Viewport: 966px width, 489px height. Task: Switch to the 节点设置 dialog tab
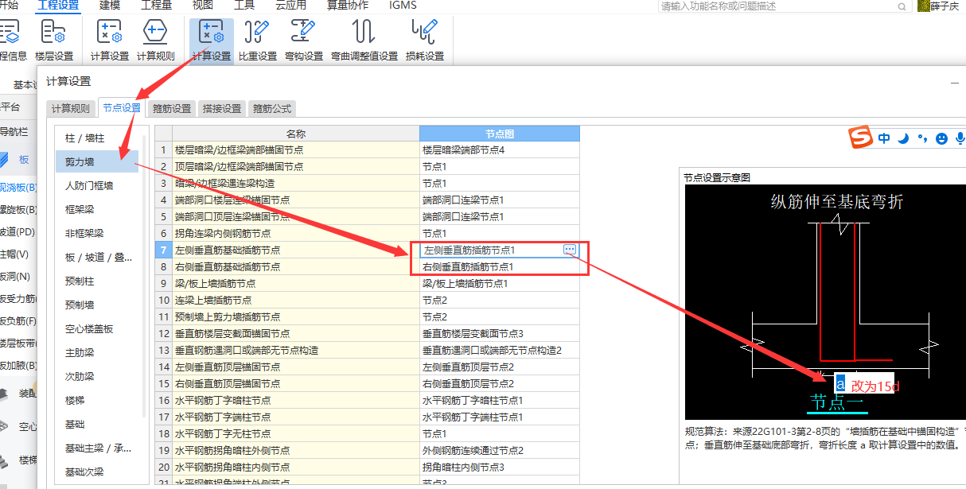pyautogui.click(x=122, y=108)
